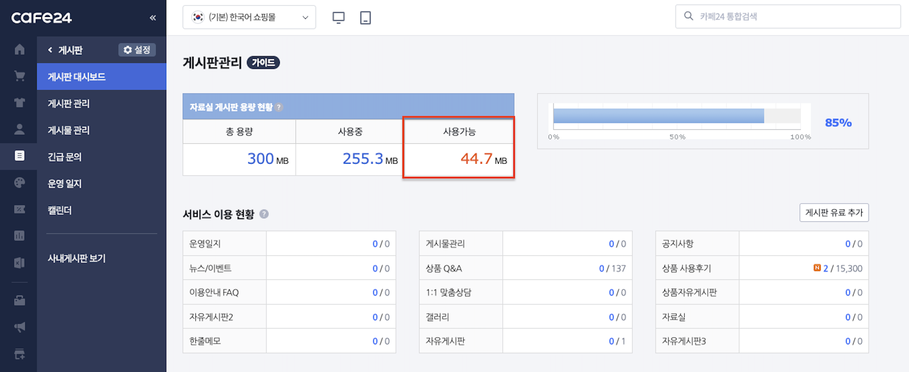Image resolution: width=909 pixels, height=372 pixels.
Task: Open the person customers icon
Action: [x=19, y=129]
